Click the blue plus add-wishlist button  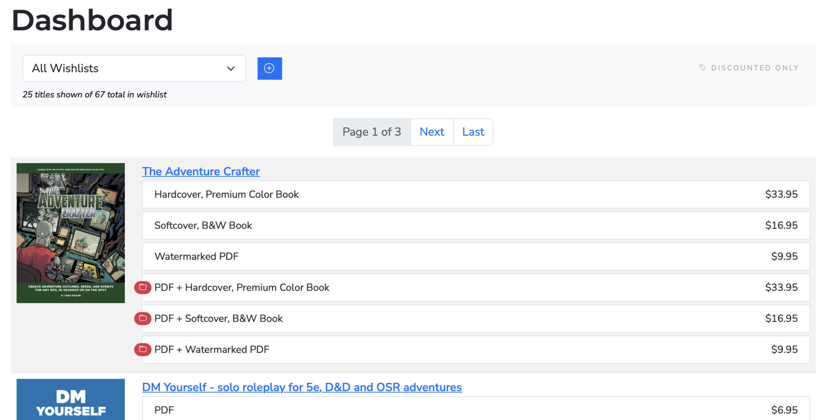[x=269, y=68]
